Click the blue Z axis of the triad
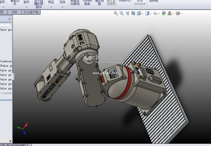The width and height of the screenshot is (211, 146). click(x=24, y=133)
